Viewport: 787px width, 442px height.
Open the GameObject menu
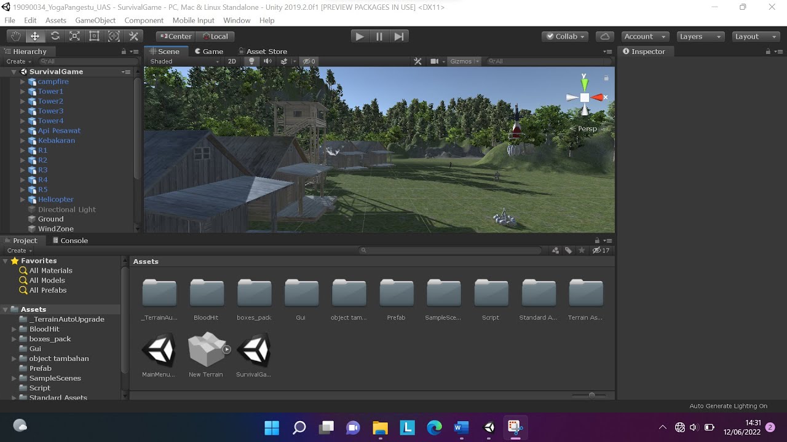tap(95, 20)
